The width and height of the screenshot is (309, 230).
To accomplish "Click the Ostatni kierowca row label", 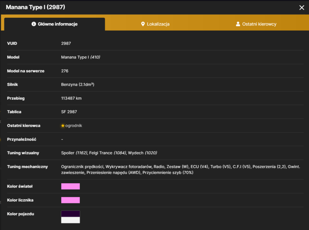I will pos(24,125).
